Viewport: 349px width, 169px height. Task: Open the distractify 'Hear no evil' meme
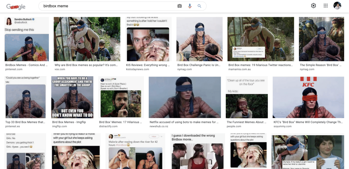[x=121, y=97]
